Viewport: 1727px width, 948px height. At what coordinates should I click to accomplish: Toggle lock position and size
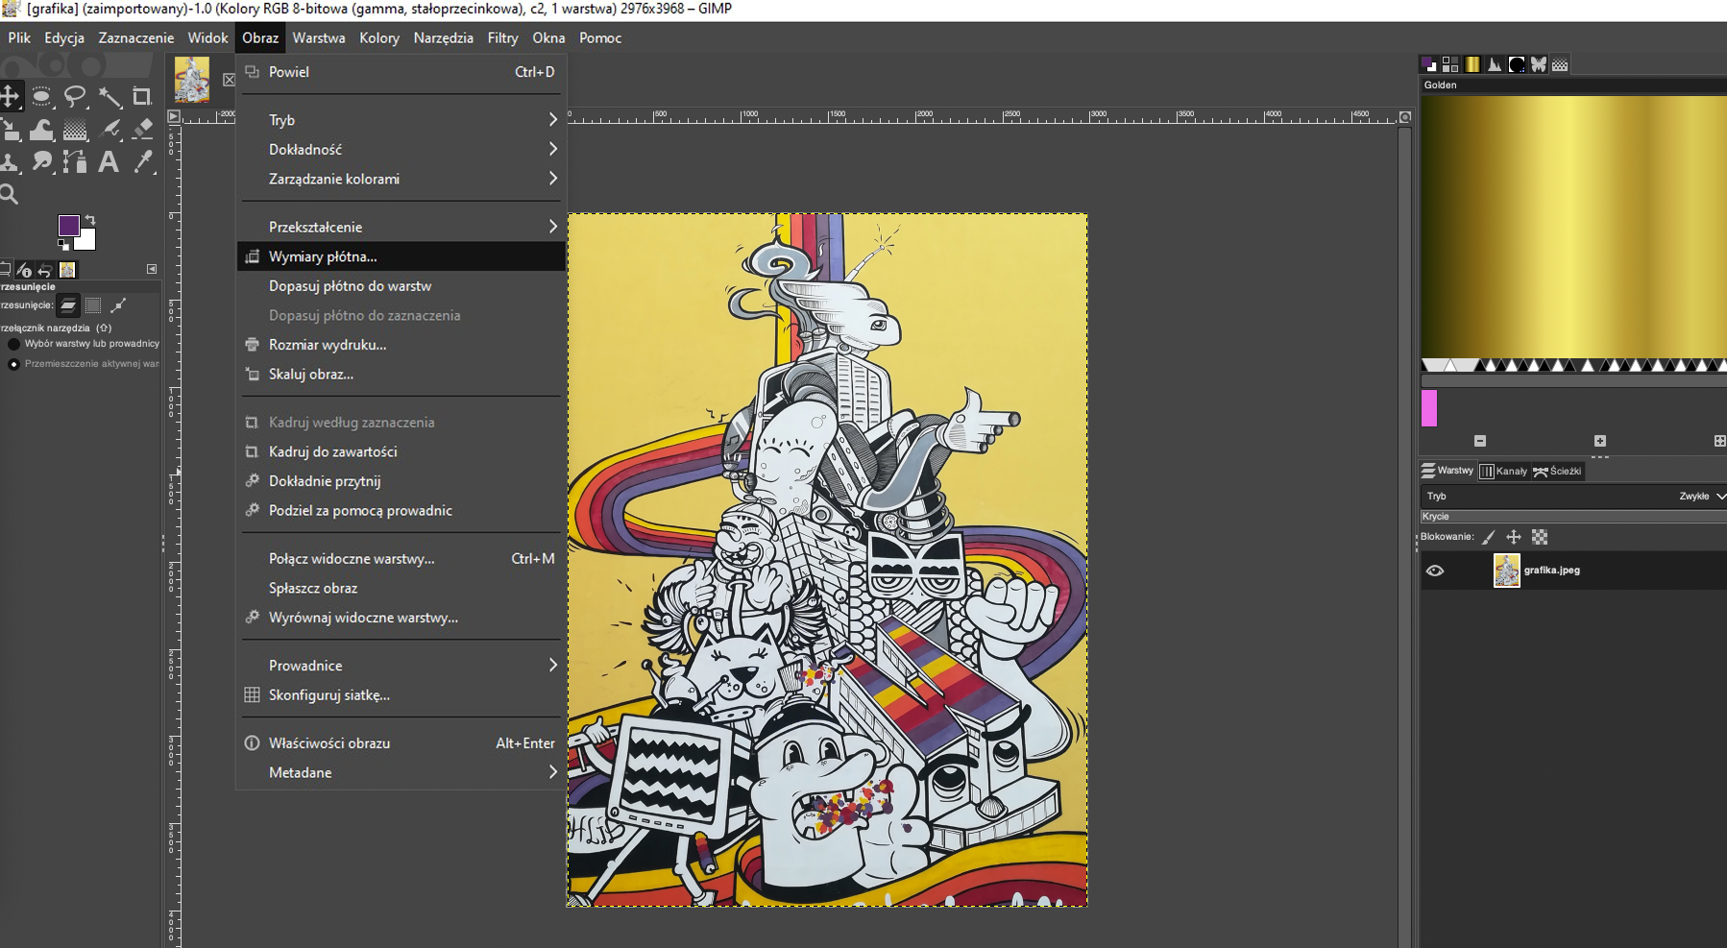tap(1514, 537)
